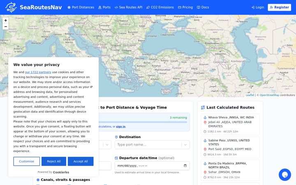This screenshot has height=185, width=296.
Task: Click the Canals, straits & passages gear icon
Action: tap(38, 180)
